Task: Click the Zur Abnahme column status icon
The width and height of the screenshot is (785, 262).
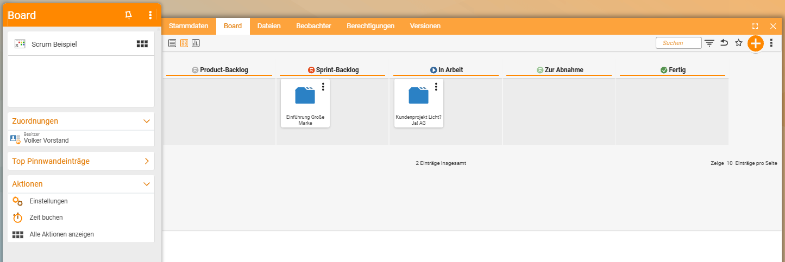Action: [540, 70]
